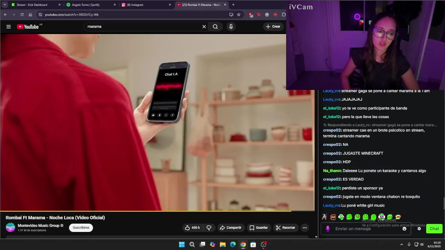445x250 pixels.
Task: Go back in browser history
Action: coord(5,15)
